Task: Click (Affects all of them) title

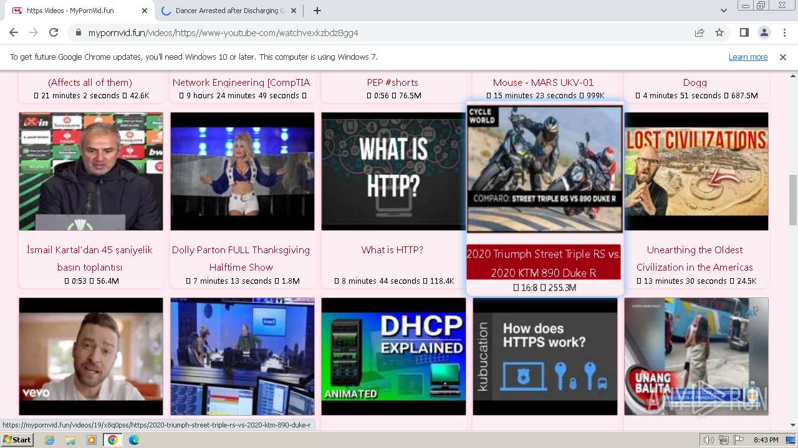Action: [x=90, y=82]
